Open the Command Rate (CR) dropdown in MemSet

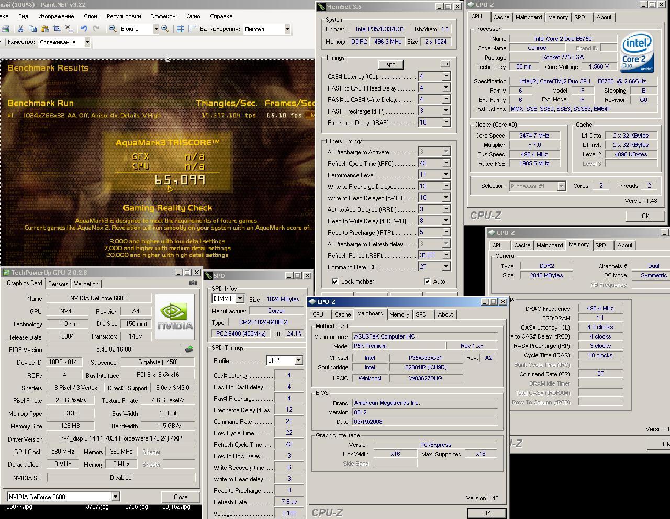click(446, 267)
